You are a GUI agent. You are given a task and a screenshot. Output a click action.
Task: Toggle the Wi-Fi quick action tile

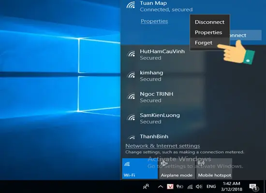140,168
